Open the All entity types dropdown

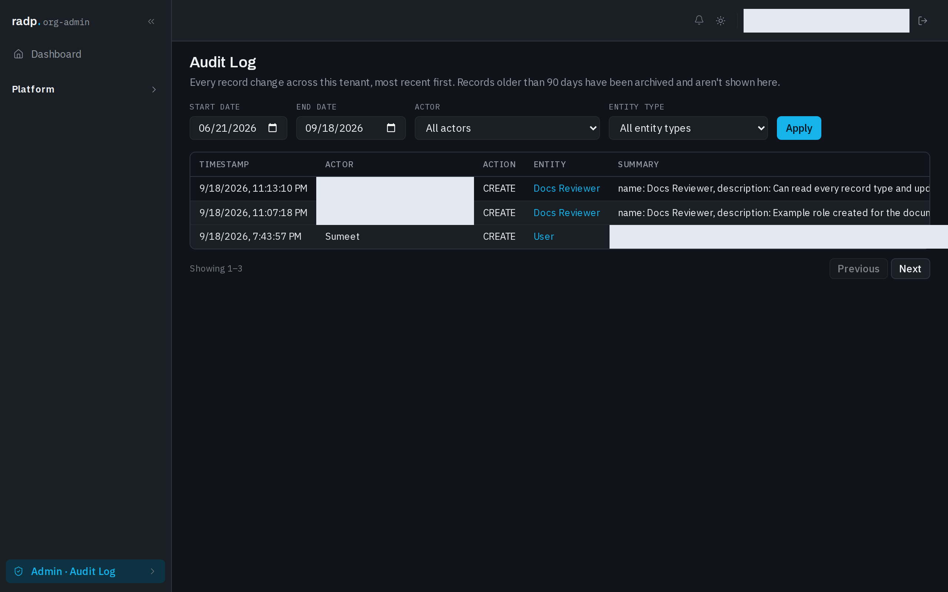688,128
